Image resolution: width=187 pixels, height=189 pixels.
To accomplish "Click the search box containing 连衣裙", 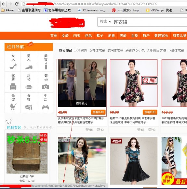I will point(142,22).
